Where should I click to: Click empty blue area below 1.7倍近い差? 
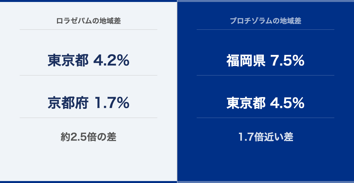point(266,162)
